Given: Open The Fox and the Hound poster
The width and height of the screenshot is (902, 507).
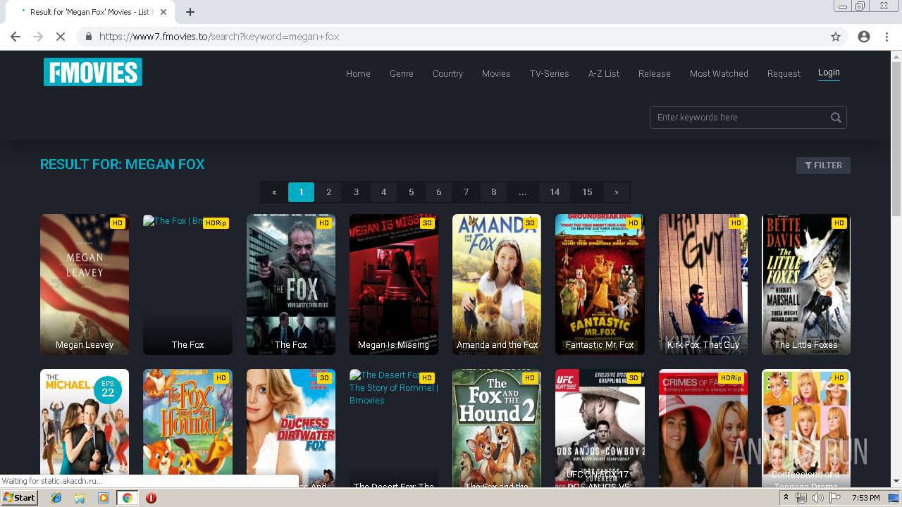Looking at the screenshot, I should coord(187,428).
